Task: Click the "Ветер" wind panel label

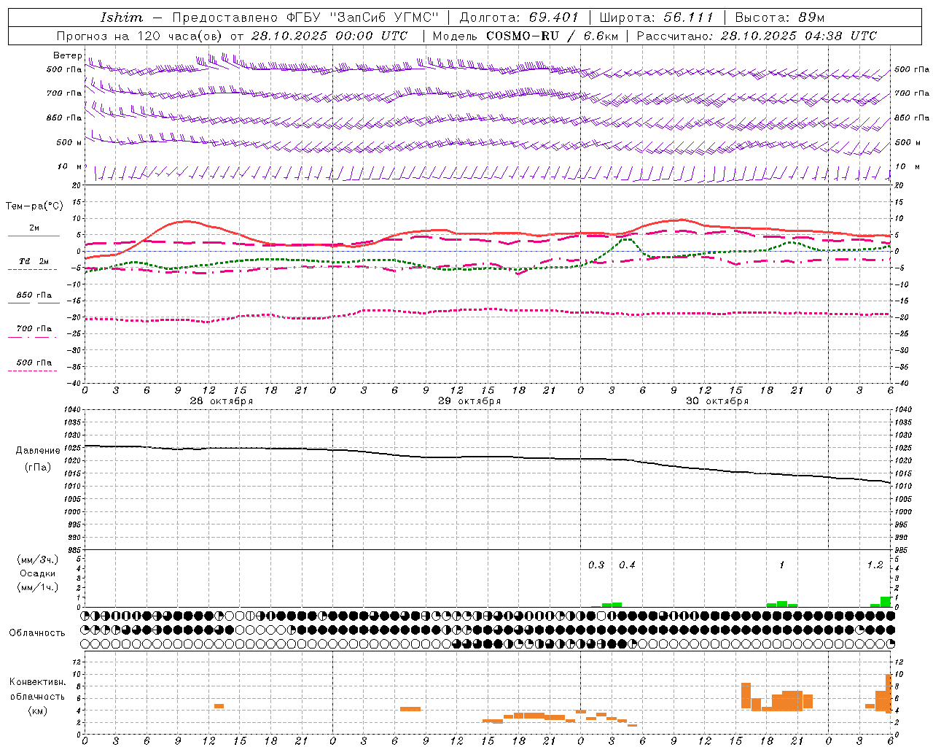Action: [x=68, y=55]
